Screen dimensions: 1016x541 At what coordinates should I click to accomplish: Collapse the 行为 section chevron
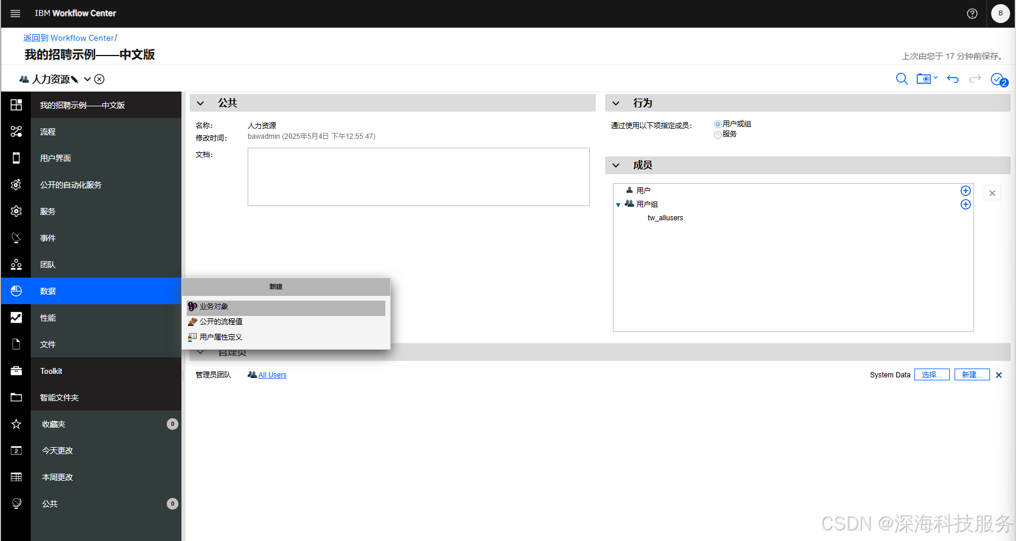(616, 103)
